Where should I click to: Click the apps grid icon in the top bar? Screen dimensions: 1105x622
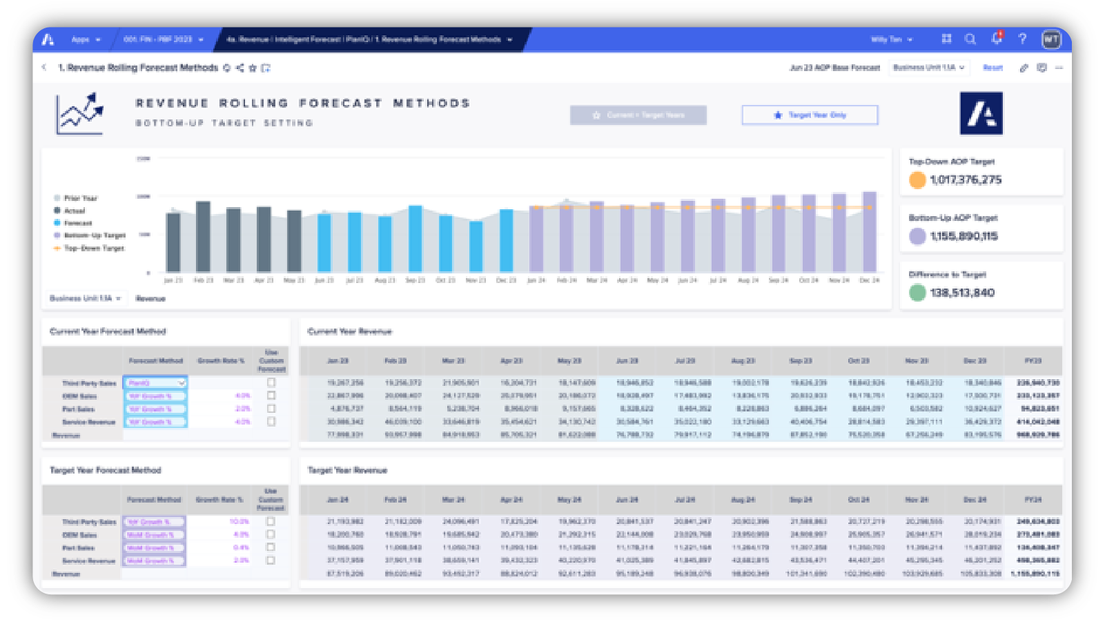[x=946, y=39]
